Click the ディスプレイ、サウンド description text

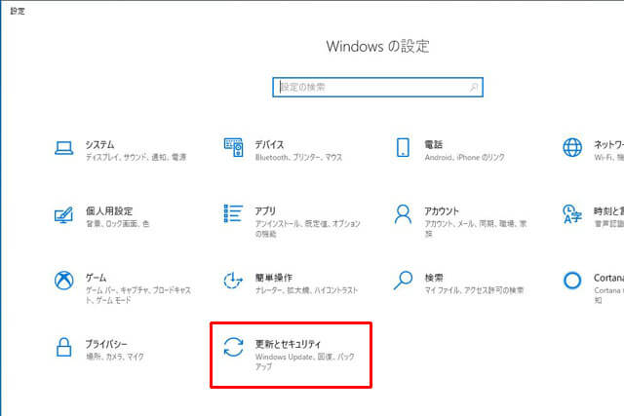click(x=136, y=157)
